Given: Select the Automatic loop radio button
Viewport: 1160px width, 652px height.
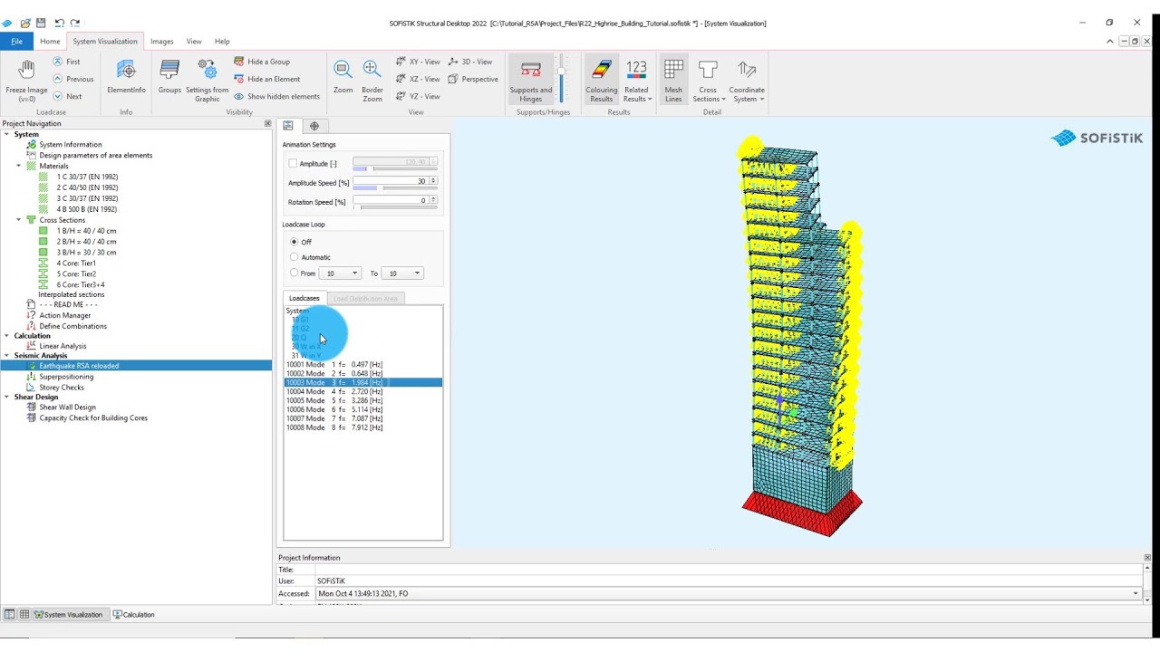Looking at the screenshot, I should [x=294, y=257].
